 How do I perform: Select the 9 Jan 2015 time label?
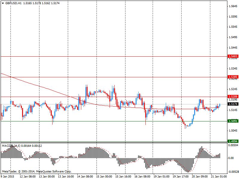pyautogui.click(x=7, y=177)
